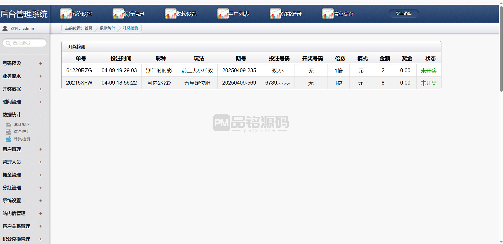
Task: Expand the 时间管理 sidebar section
Action: [x=41, y=102]
